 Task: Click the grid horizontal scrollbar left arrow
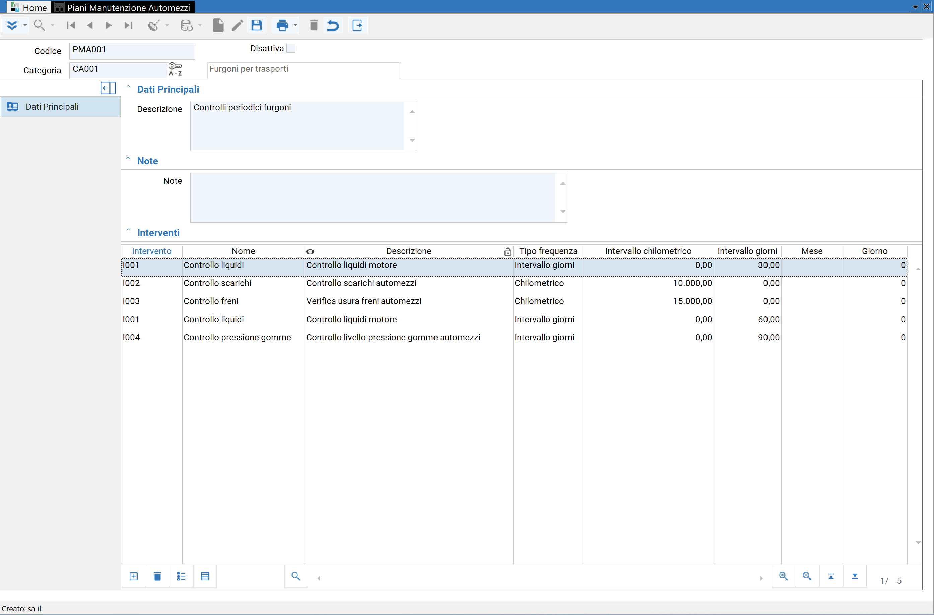click(x=319, y=578)
